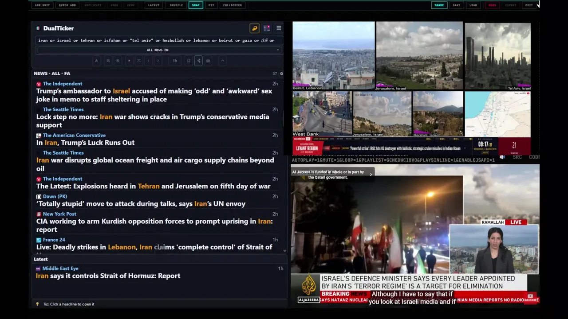Click the red NUKE button
568x319 pixels.
pos(492,5)
